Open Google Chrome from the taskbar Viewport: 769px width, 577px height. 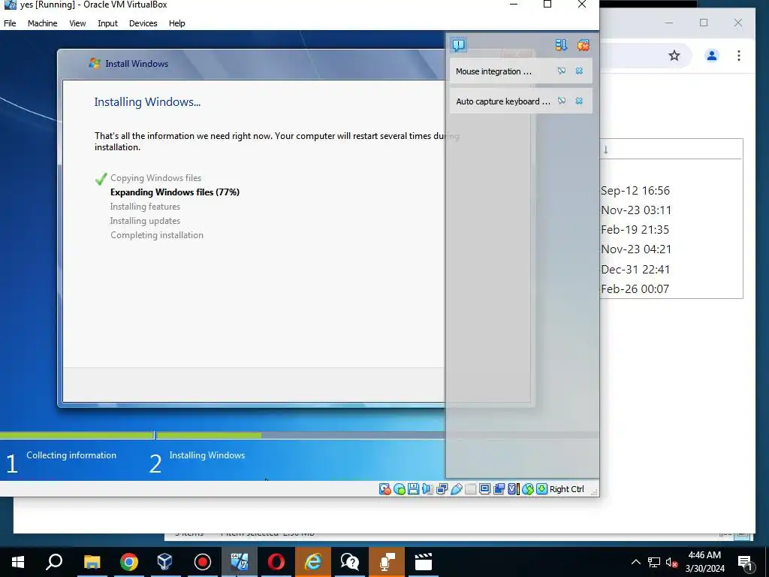pyautogui.click(x=129, y=562)
